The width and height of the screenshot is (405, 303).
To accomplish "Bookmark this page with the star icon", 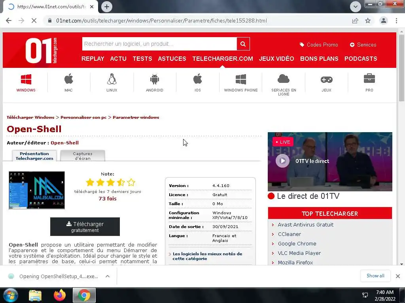I will (368, 21).
